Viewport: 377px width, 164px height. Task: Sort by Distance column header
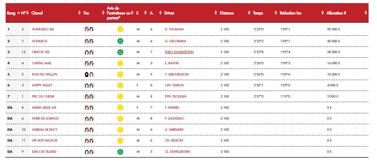click(x=227, y=13)
